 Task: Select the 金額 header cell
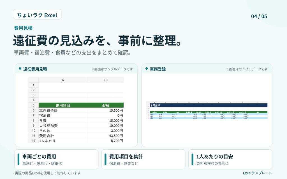tap(105, 105)
